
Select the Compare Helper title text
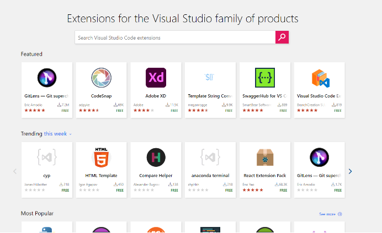click(x=156, y=175)
